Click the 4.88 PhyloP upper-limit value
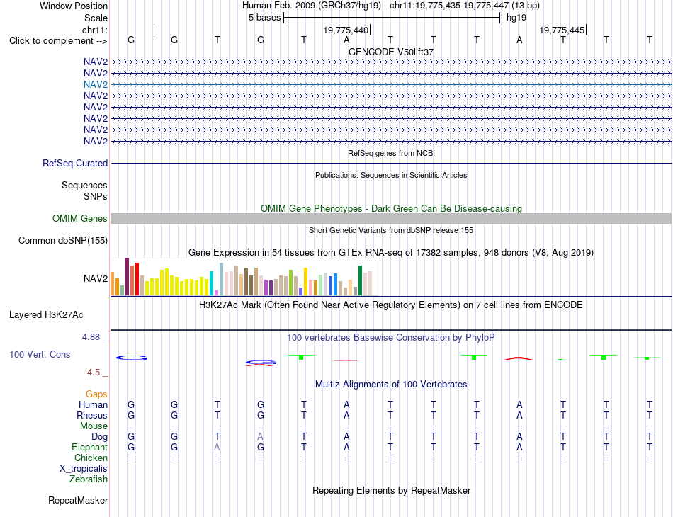673x517 pixels. click(91, 337)
